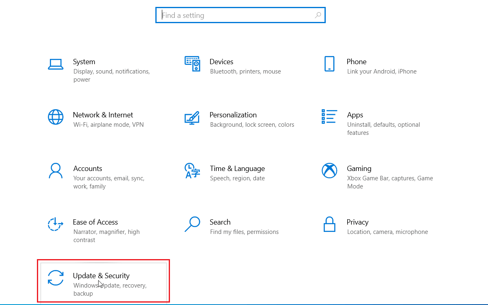488x305 pixels.
Task: Click 'Narrator, magnifier, high contrast' description
Action: [x=106, y=236]
